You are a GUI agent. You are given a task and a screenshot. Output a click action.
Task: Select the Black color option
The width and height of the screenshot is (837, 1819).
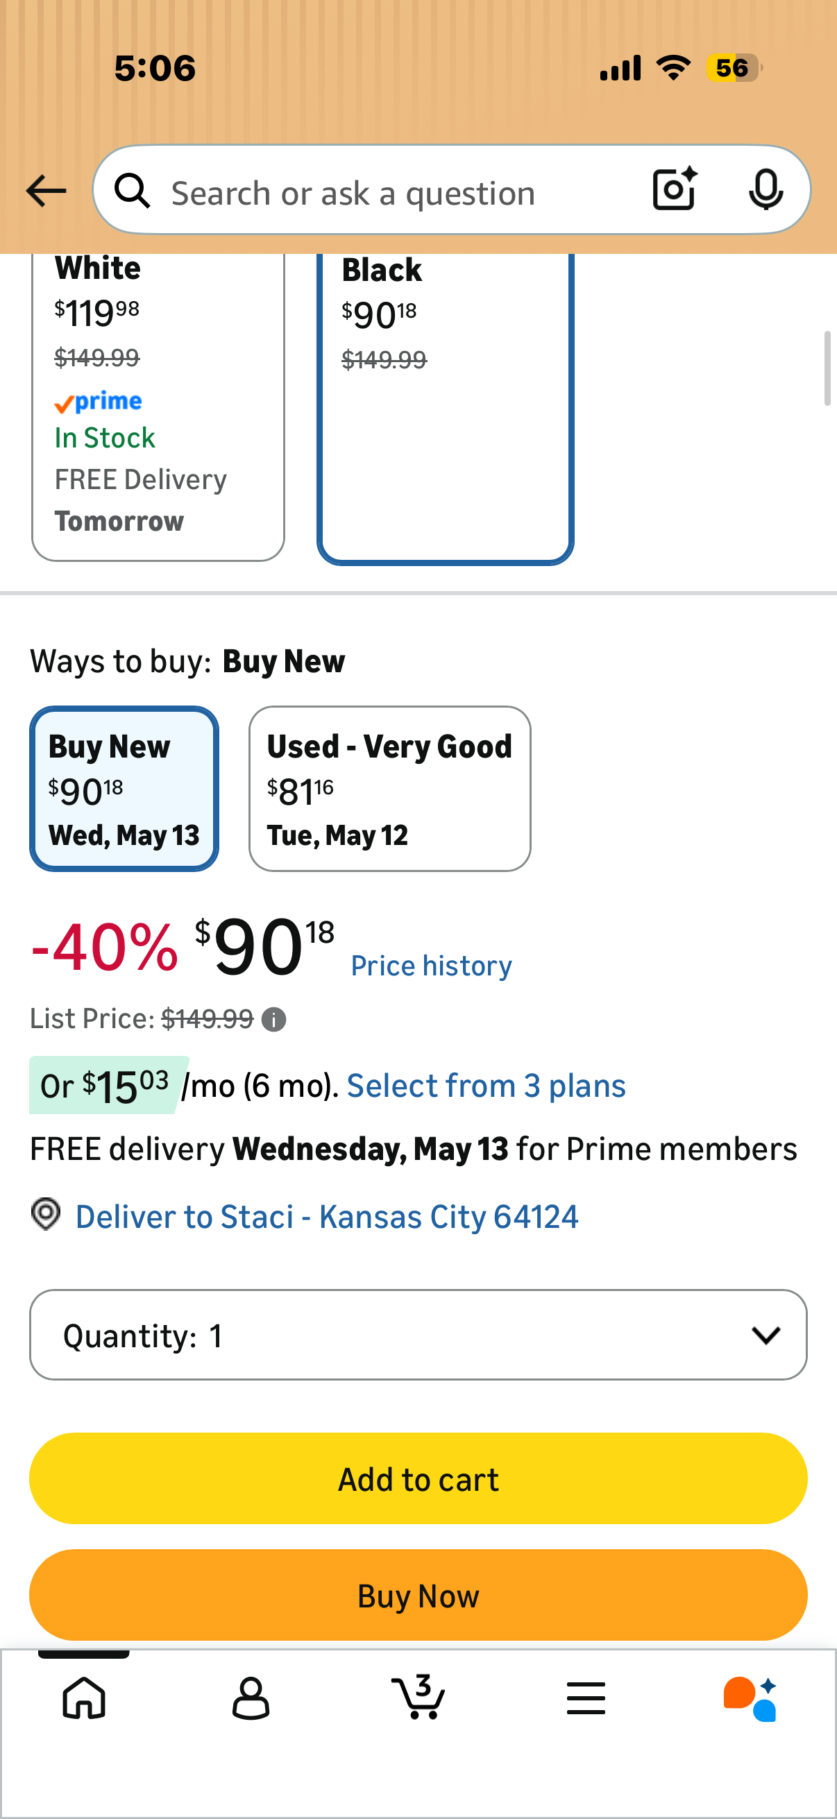(x=445, y=407)
